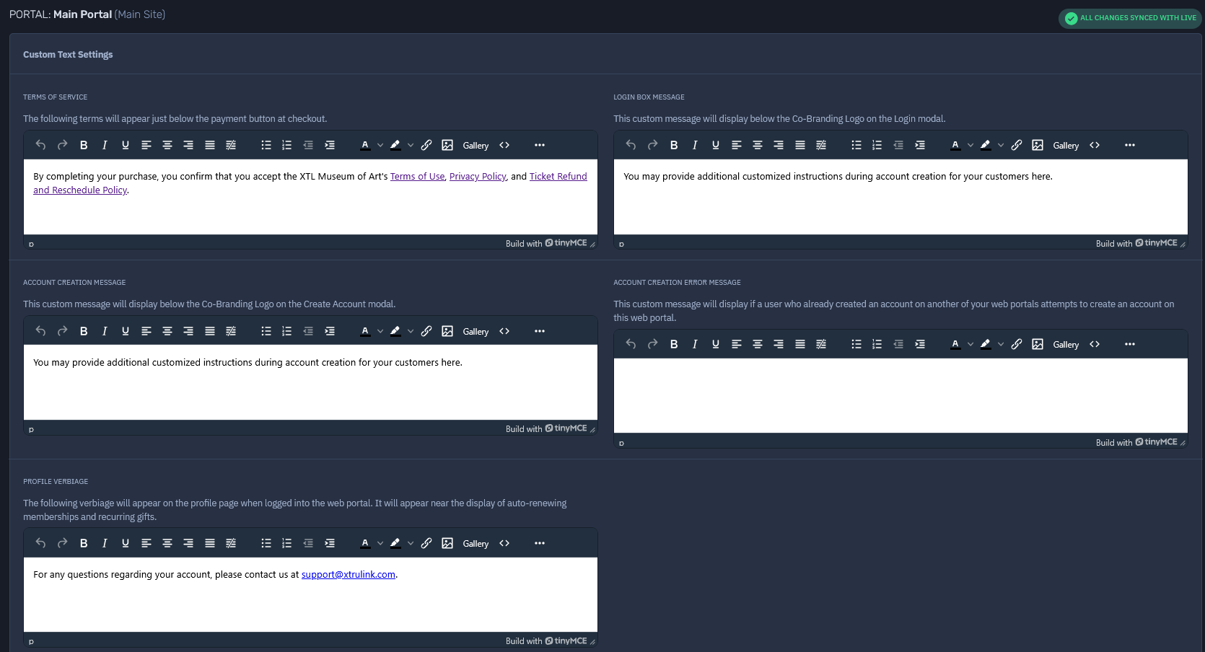Insert numbered list in Terms of Service editor
1205x652 pixels.
click(287, 145)
